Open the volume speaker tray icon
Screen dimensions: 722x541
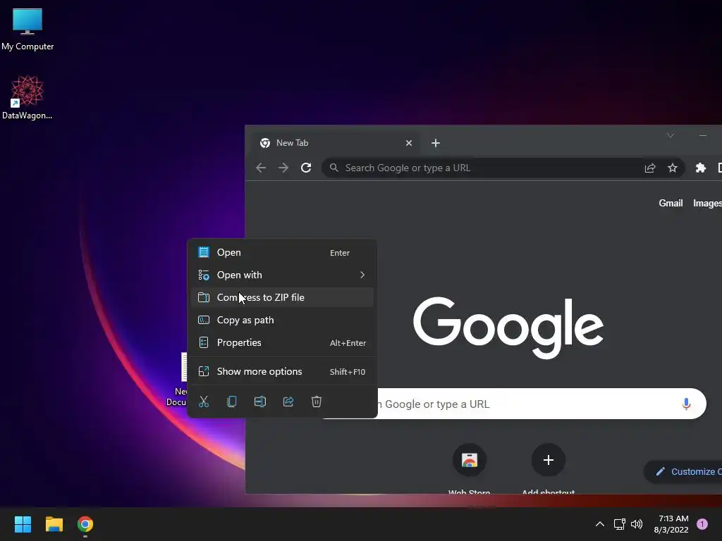point(637,524)
